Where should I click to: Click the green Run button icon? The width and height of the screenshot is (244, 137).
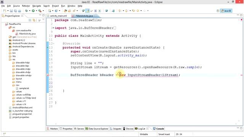tap(33, 11)
